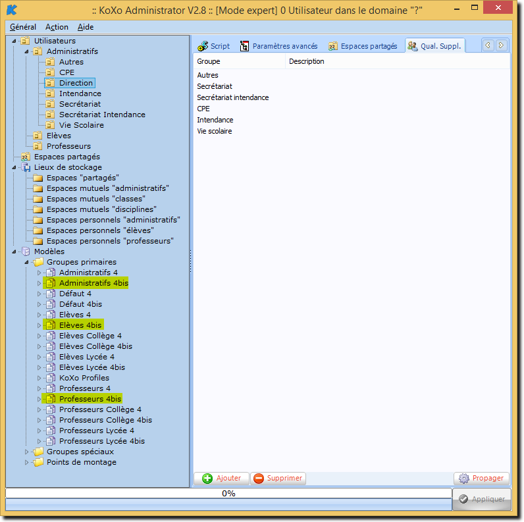Collapse the Administratifs tree node
Viewport: 524px width, 522px height.
(x=26, y=51)
